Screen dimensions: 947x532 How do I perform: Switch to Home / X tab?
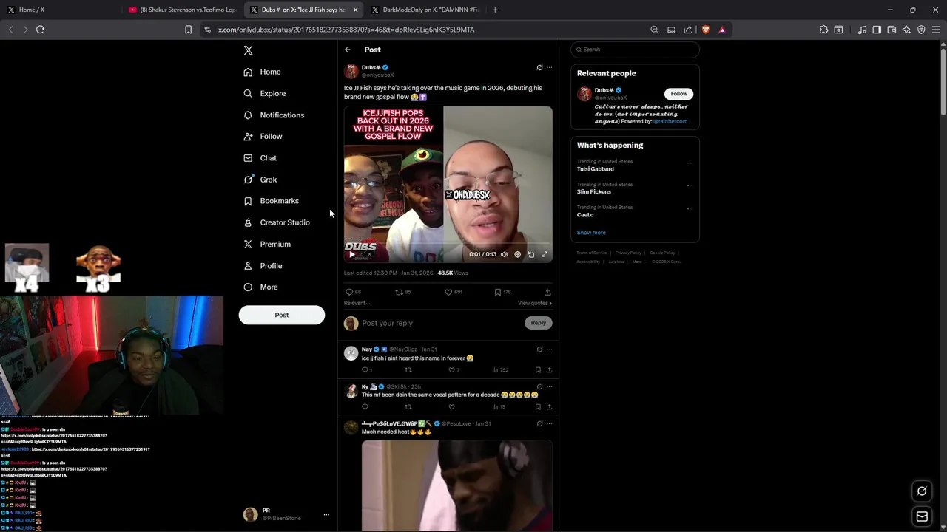tap(61, 10)
